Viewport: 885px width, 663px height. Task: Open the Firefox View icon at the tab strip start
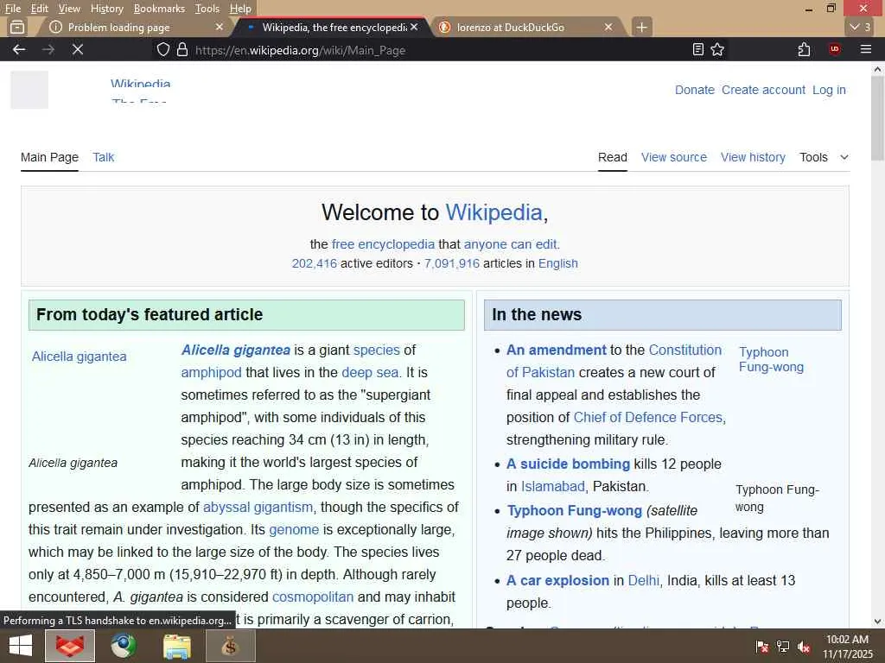tap(17, 27)
